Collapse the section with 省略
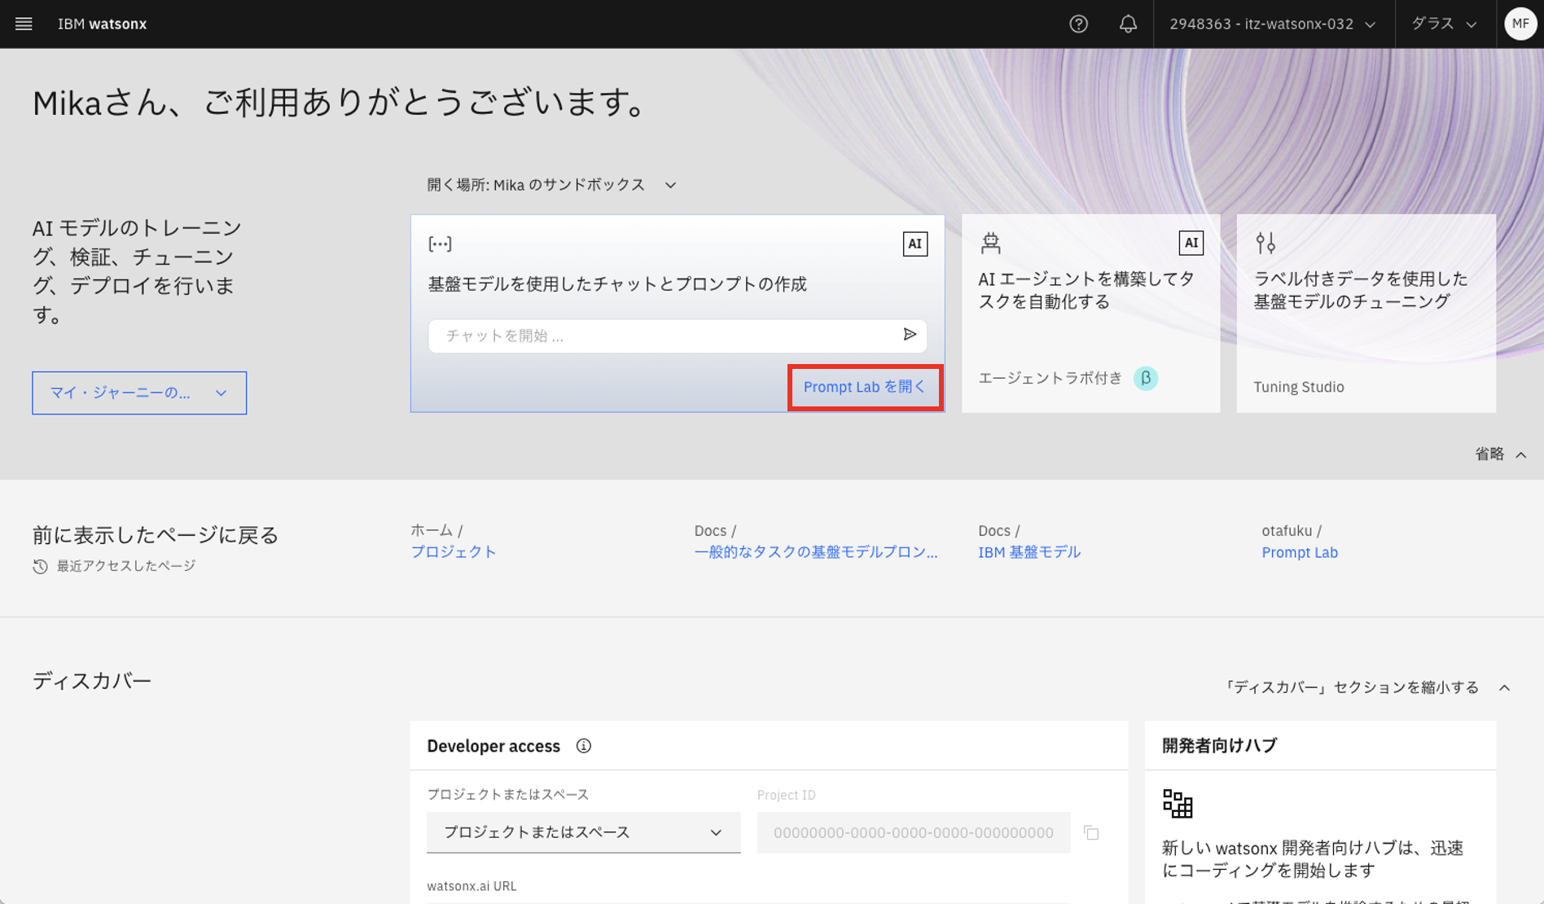This screenshot has height=904, width=1544. click(1500, 454)
